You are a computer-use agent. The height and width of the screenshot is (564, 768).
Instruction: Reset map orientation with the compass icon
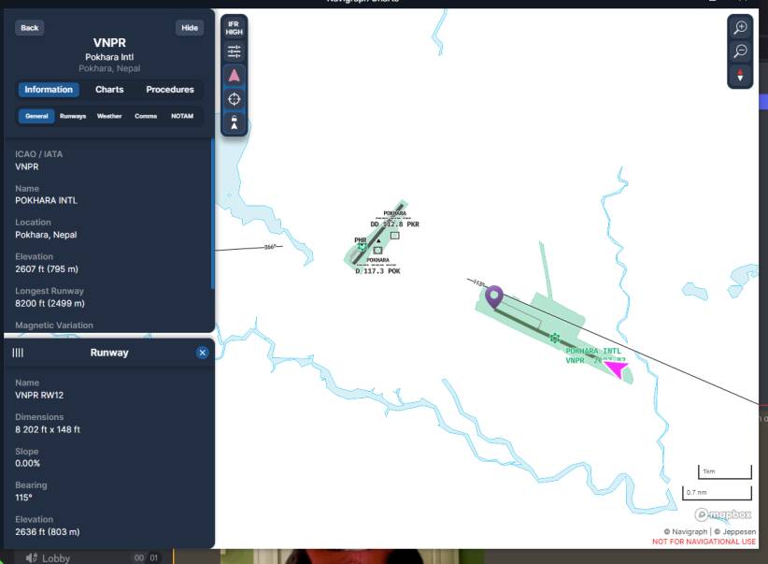pyautogui.click(x=740, y=75)
